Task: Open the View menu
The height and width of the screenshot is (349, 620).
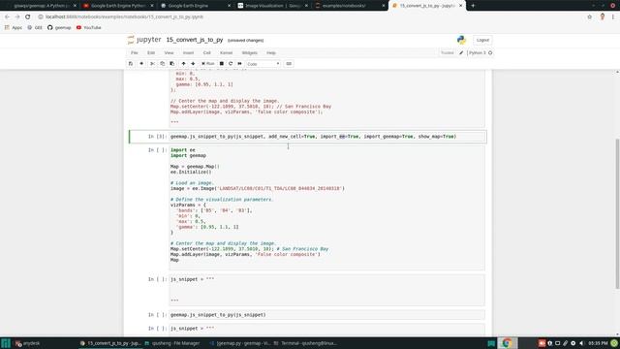Action: [x=169, y=52]
